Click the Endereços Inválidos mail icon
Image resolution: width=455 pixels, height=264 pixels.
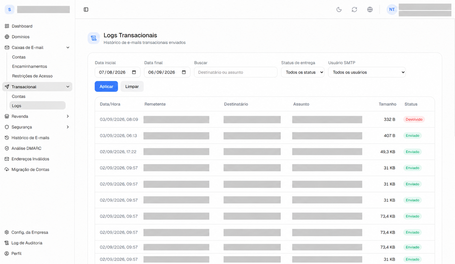click(7, 159)
